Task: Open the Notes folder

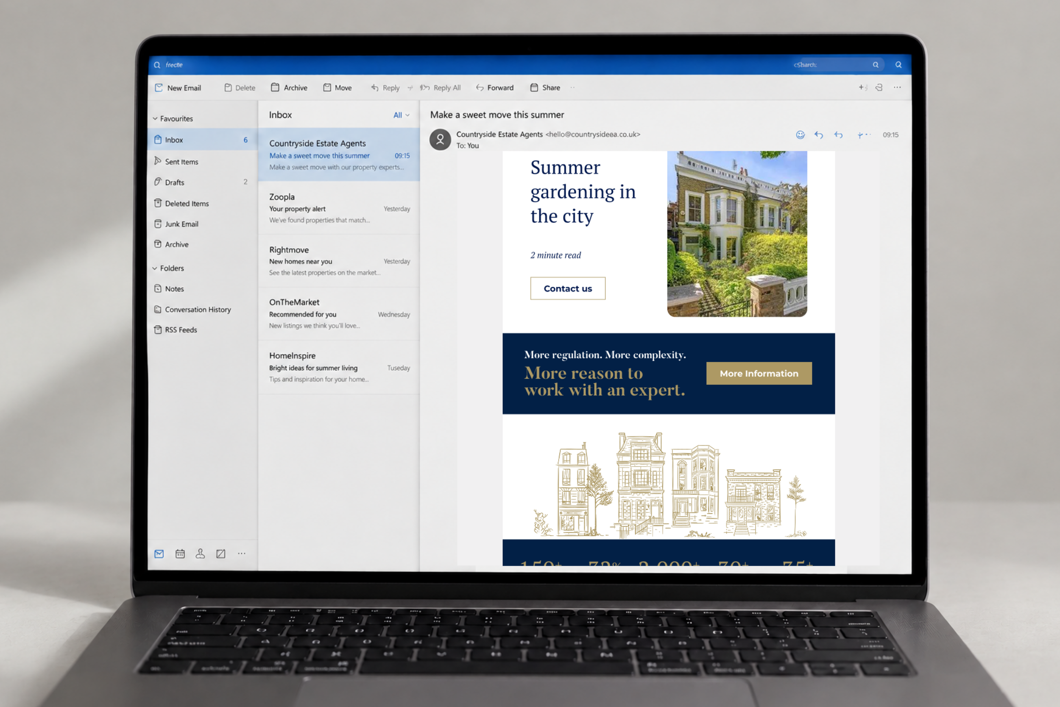Action: click(203, 288)
